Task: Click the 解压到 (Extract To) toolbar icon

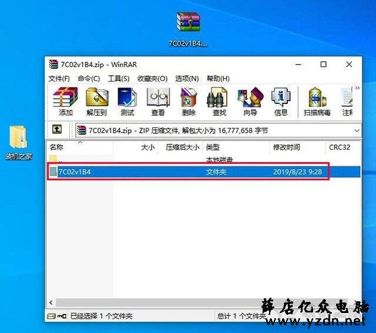Action: [96, 102]
